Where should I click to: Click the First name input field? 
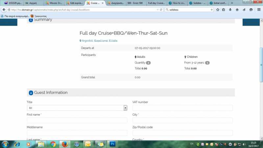[77, 120]
